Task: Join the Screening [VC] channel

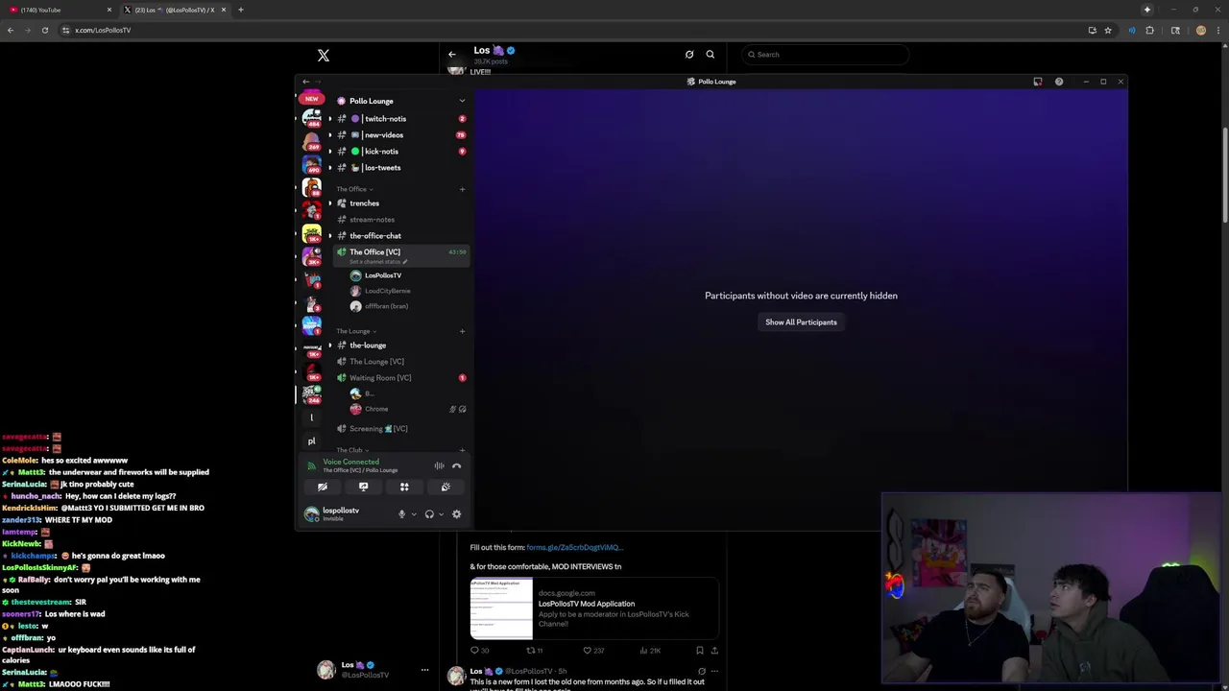Action: click(x=400, y=429)
